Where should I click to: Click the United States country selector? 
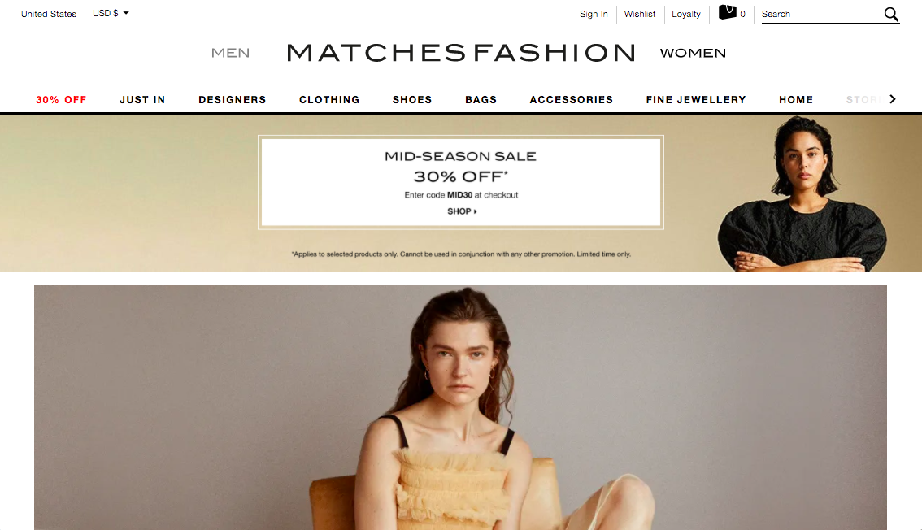click(49, 14)
